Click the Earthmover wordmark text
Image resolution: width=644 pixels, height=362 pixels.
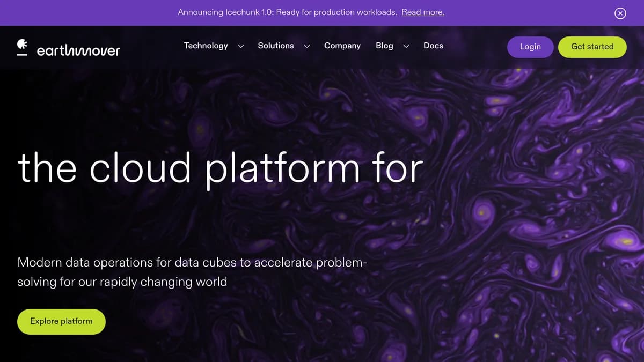[x=79, y=50]
